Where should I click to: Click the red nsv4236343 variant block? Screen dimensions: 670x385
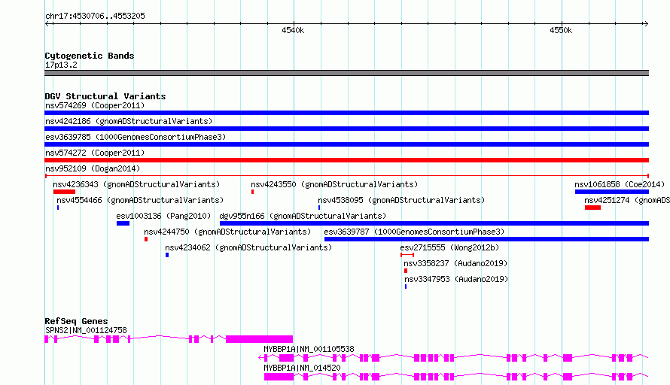(64, 192)
